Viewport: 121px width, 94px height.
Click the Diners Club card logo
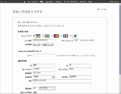pos(75,36)
